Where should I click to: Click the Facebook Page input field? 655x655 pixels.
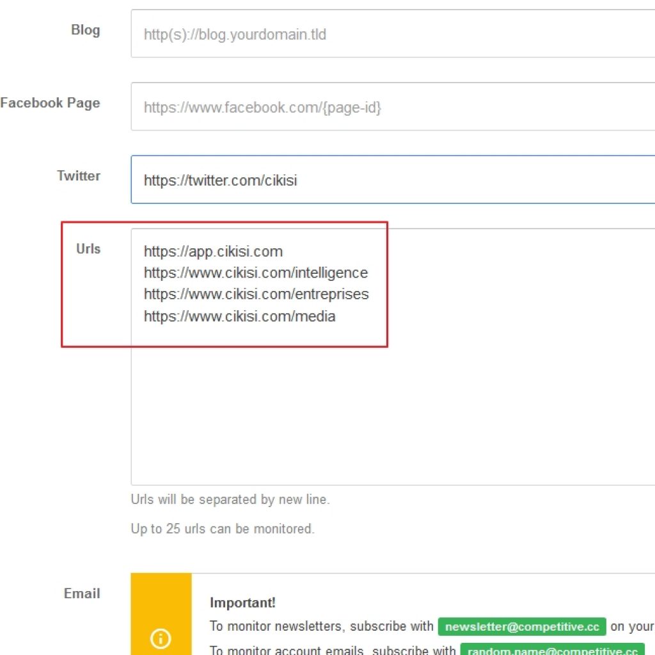click(x=393, y=107)
